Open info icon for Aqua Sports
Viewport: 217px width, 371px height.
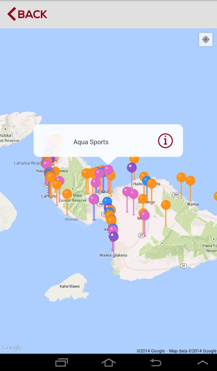coord(165,141)
